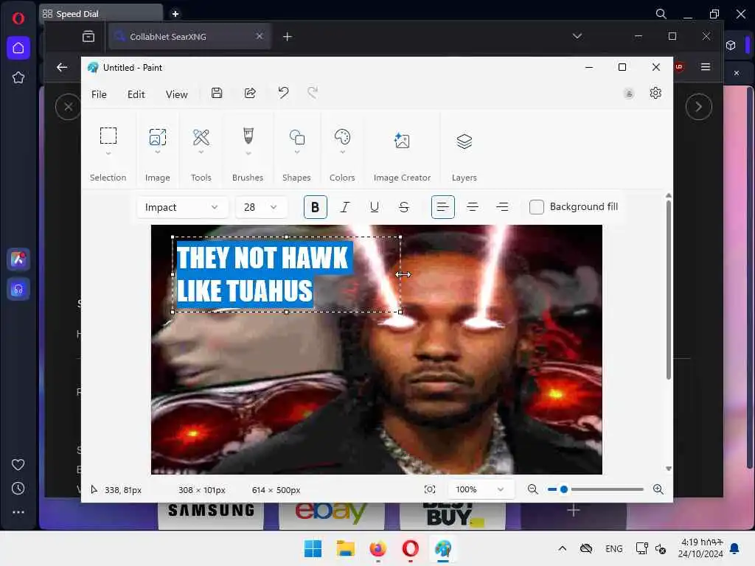Viewport: 755px width, 566px height.
Task: Click the back arrow in the browser window
Action: click(x=62, y=67)
